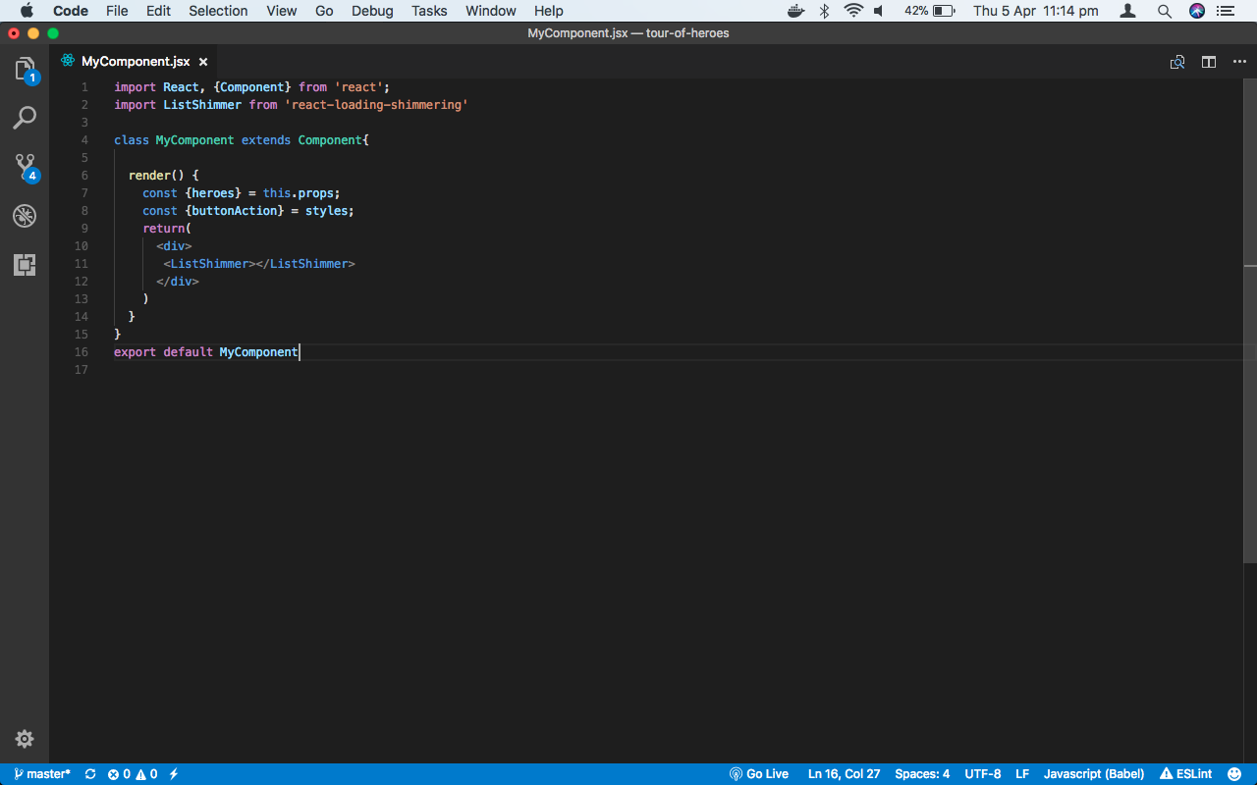Open the Edit menu

158,11
